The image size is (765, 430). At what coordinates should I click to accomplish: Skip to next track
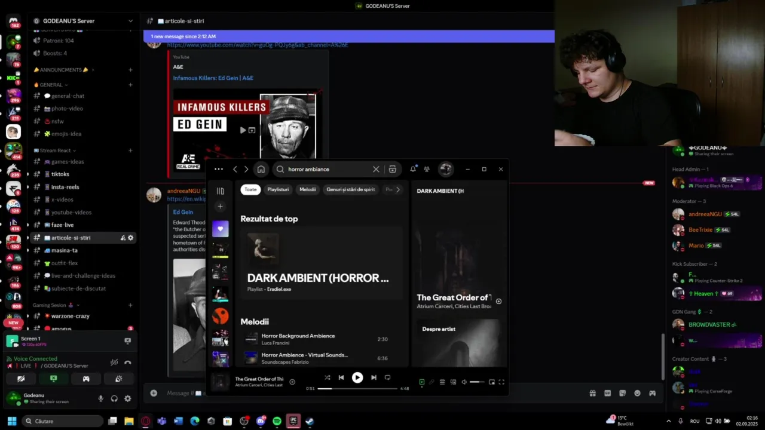(x=374, y=377)
